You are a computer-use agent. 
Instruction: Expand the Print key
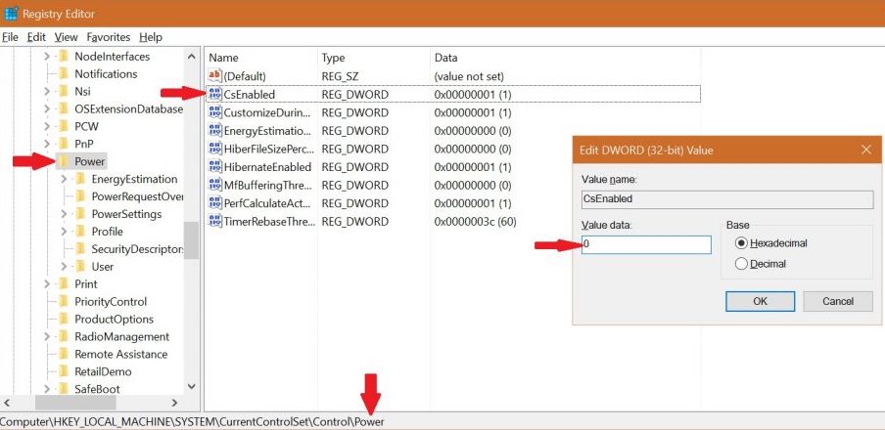pyautogui.click(x=47, y=284)
